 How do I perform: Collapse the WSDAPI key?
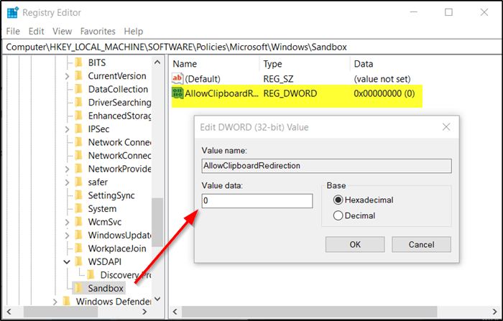67,262
